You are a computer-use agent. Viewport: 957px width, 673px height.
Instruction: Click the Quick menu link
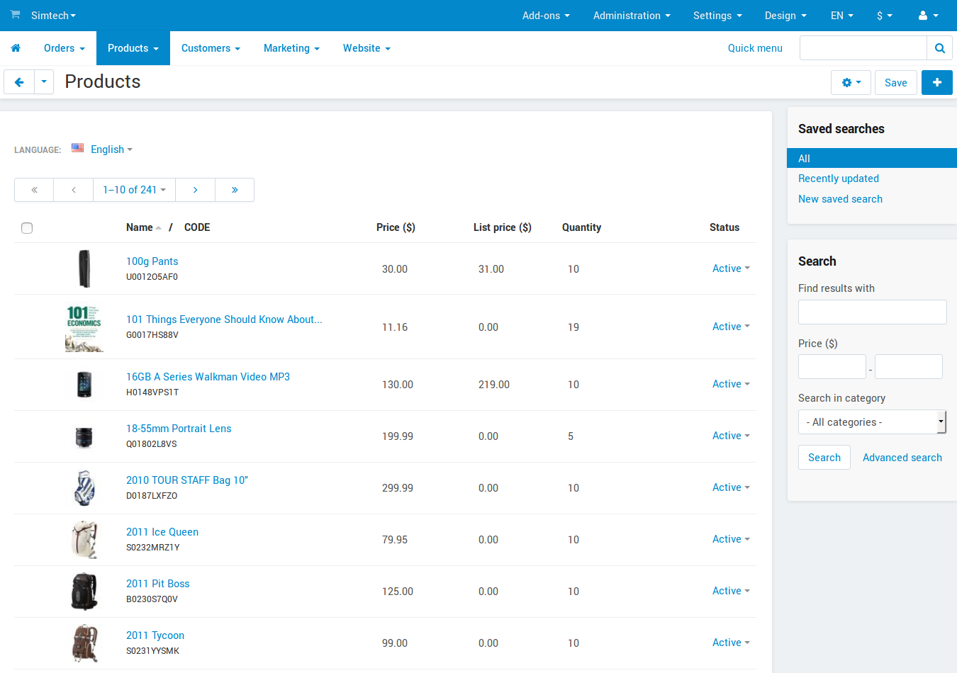pos(755,48)
